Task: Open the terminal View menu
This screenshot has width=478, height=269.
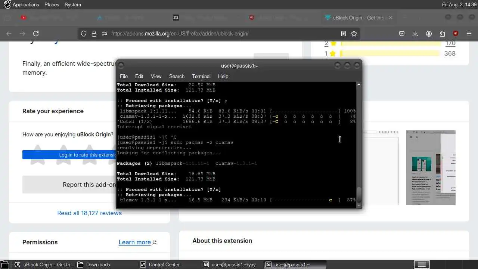Action: 156,76
